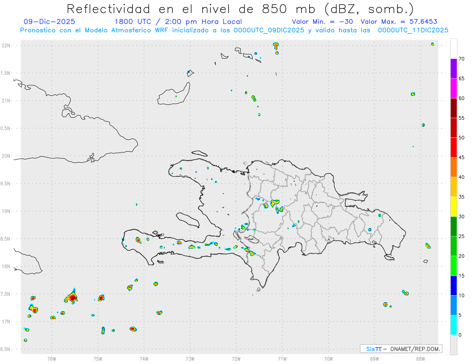472x364 pixels.
Task: Select the '69W' longitude axis label
Action: coord(374,359)
